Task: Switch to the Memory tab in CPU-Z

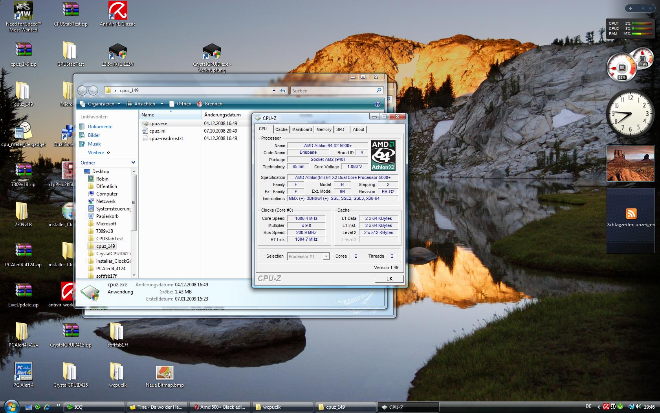Action: point(324,129)
